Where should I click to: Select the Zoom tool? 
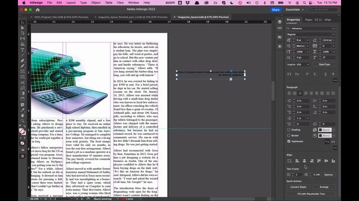[22, 121]
